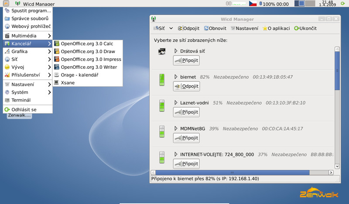Expand biernet network details triangle
This screenshot has width=349, height=204.
point(176,77)
